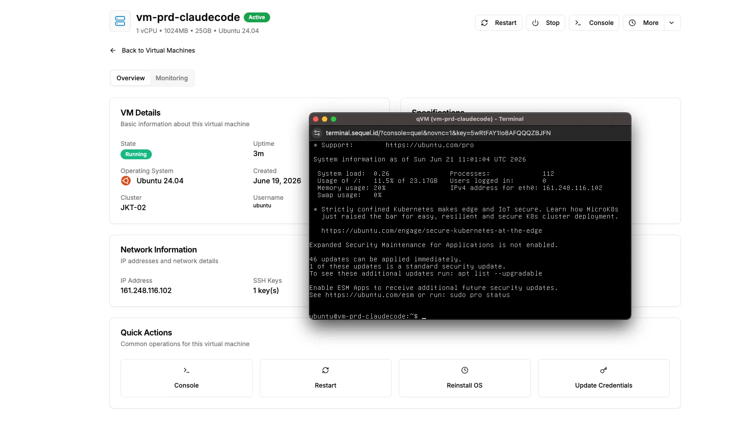Click the green Active badge
Image resolution: width=747 pixels, height=438 pixels.
click(257, 17)
